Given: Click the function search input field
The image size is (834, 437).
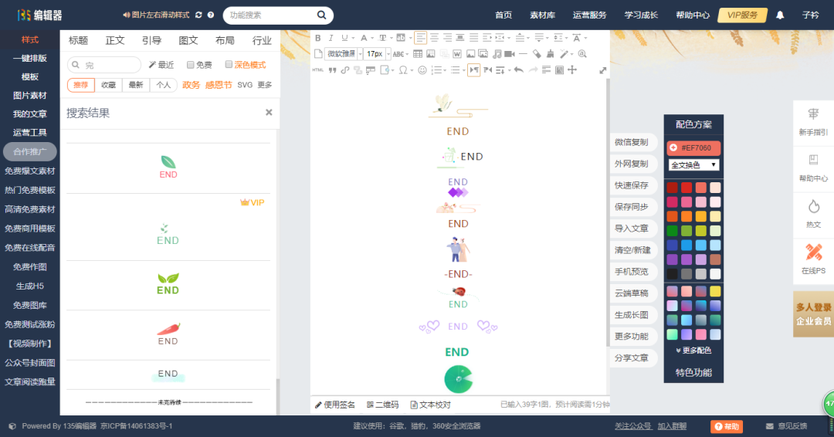Looking at the screenshot, I should [271, 15].
